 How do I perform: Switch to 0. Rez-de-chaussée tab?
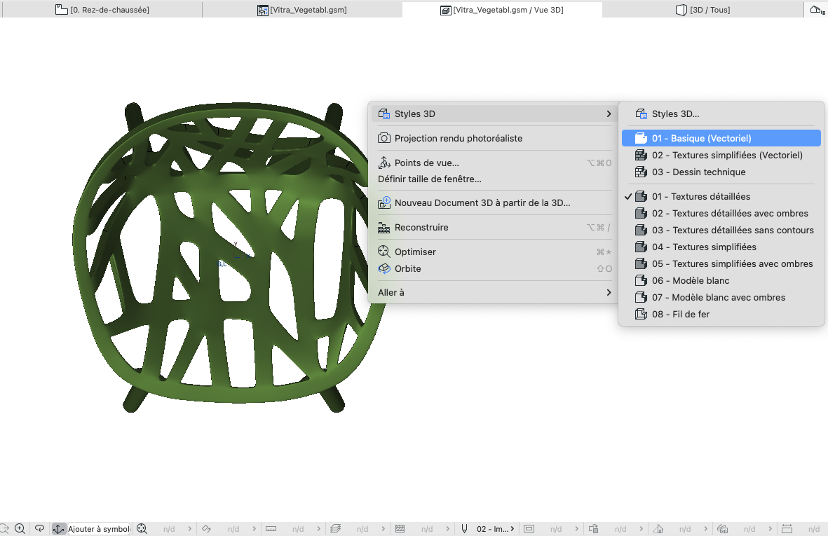tap(102, 10)
